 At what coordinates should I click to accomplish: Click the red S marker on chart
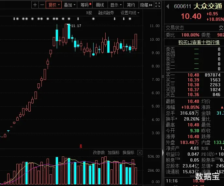[81, 146]
